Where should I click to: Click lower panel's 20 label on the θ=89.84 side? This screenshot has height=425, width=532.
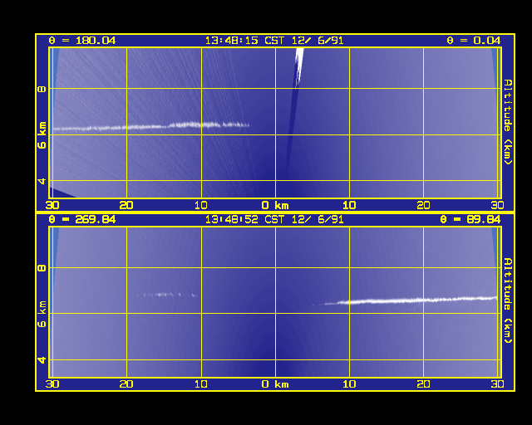423,384
